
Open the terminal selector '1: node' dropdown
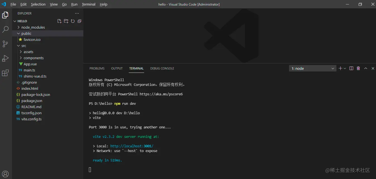[x=313, y=68]
